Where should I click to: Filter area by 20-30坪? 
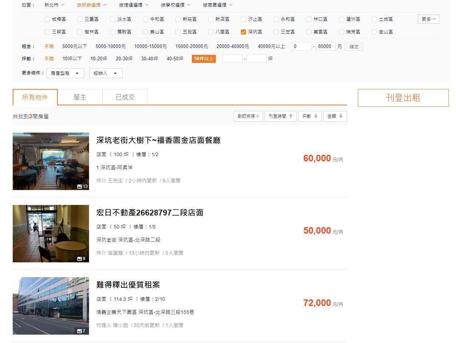point(124,59)
